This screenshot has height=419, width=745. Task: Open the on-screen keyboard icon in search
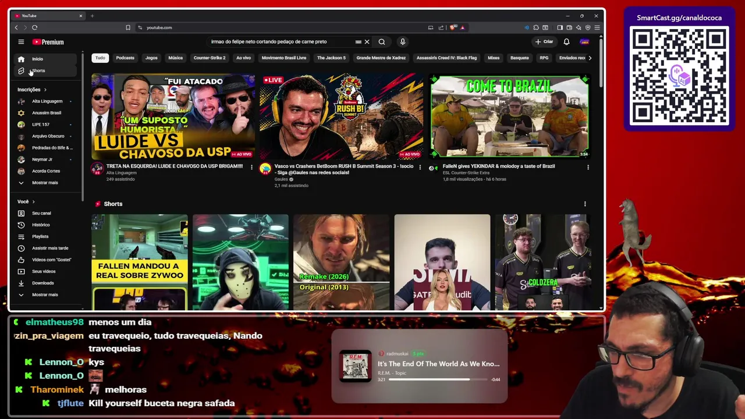(x=358, y=42)
